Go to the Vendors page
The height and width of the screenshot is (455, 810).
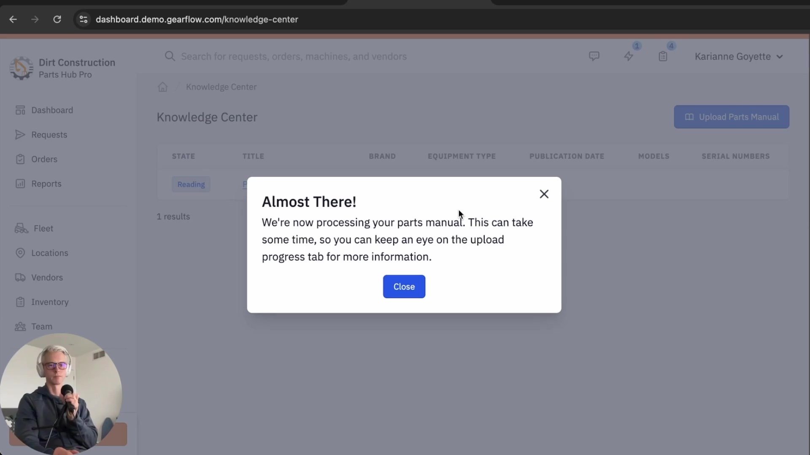pos(47,278)
